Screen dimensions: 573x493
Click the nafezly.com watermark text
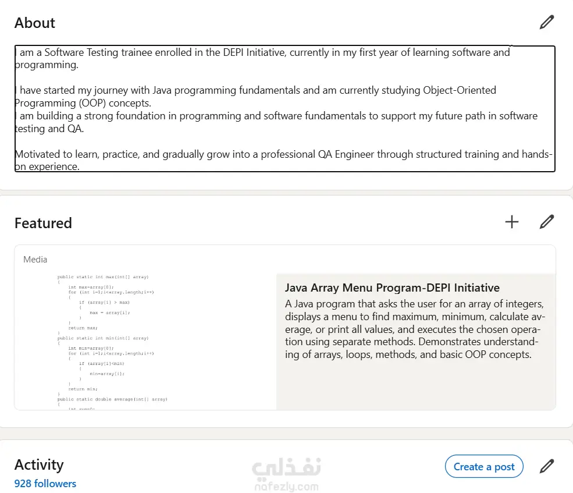click(286, 487)
